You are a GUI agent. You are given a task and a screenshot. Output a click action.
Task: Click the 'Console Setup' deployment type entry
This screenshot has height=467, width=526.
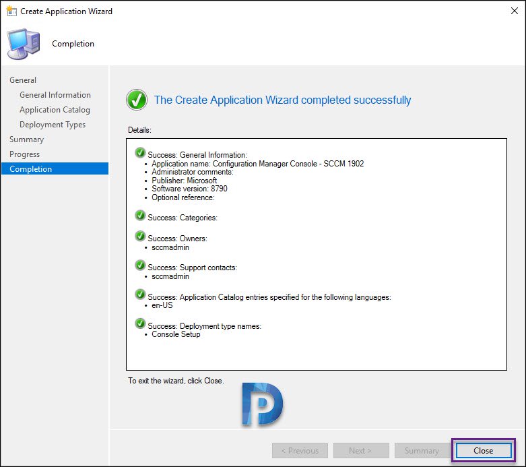176,334
